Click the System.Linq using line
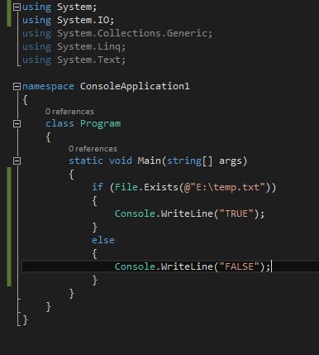The width and height of the screenshot is (319, 355). [x=74, y=47]
